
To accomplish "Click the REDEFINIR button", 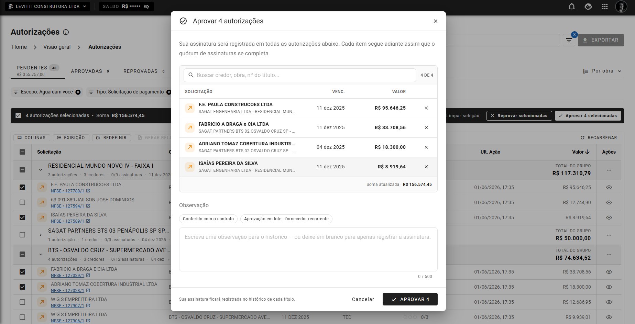I will point(111,137).
